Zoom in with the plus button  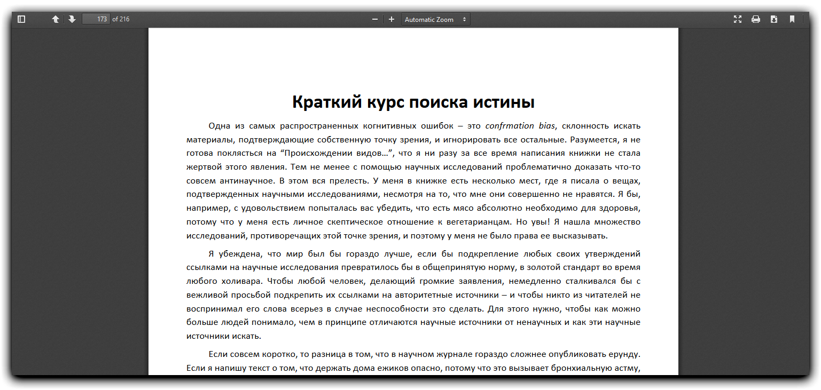click(392, 19)
